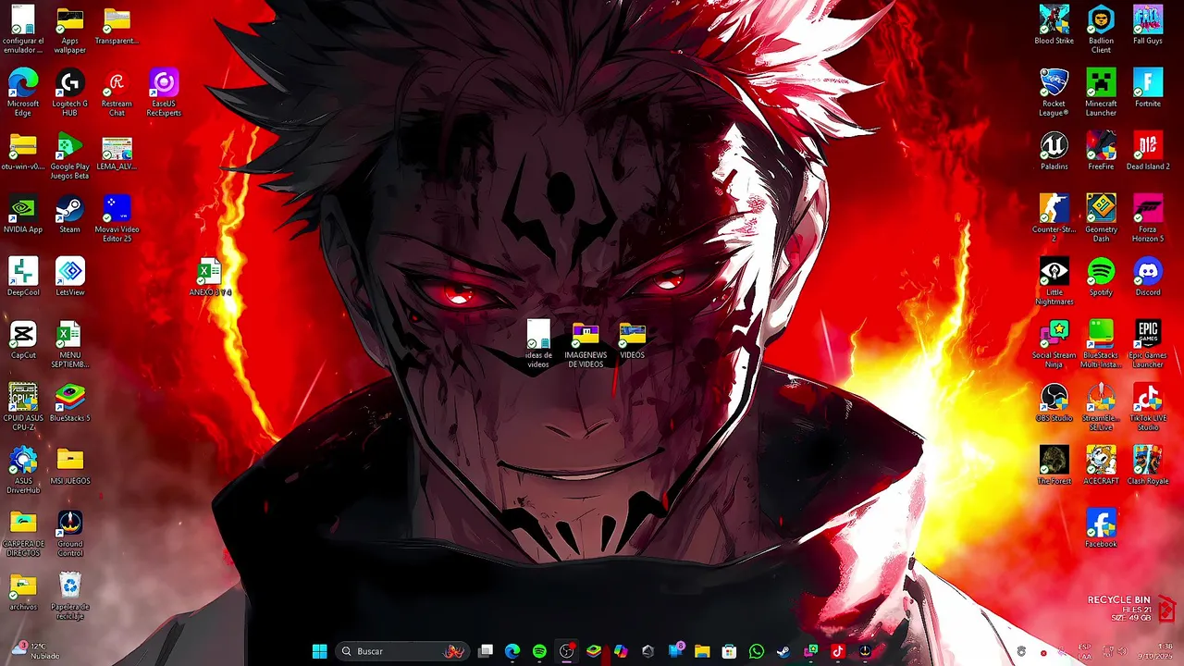
Task: Select the Facebook desktop shortcut
Action: [1101, 528]
